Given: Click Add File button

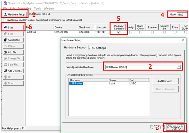Looking at the screenshot, I should pos(13,52).
